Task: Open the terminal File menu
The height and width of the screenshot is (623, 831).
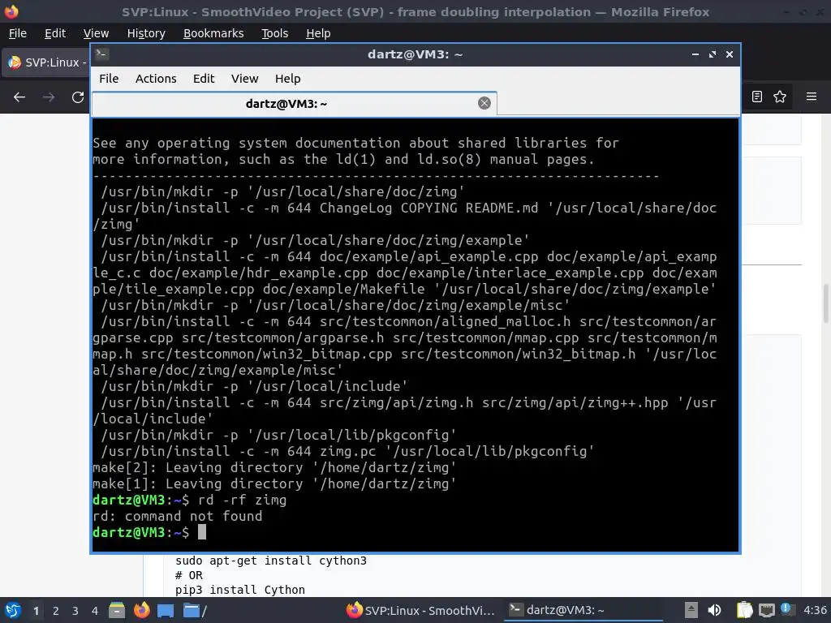Action: click(109, 79)
